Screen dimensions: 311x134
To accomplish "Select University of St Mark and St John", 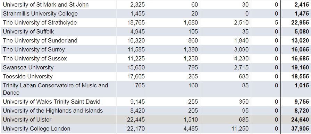I will [x=45, y=4].
